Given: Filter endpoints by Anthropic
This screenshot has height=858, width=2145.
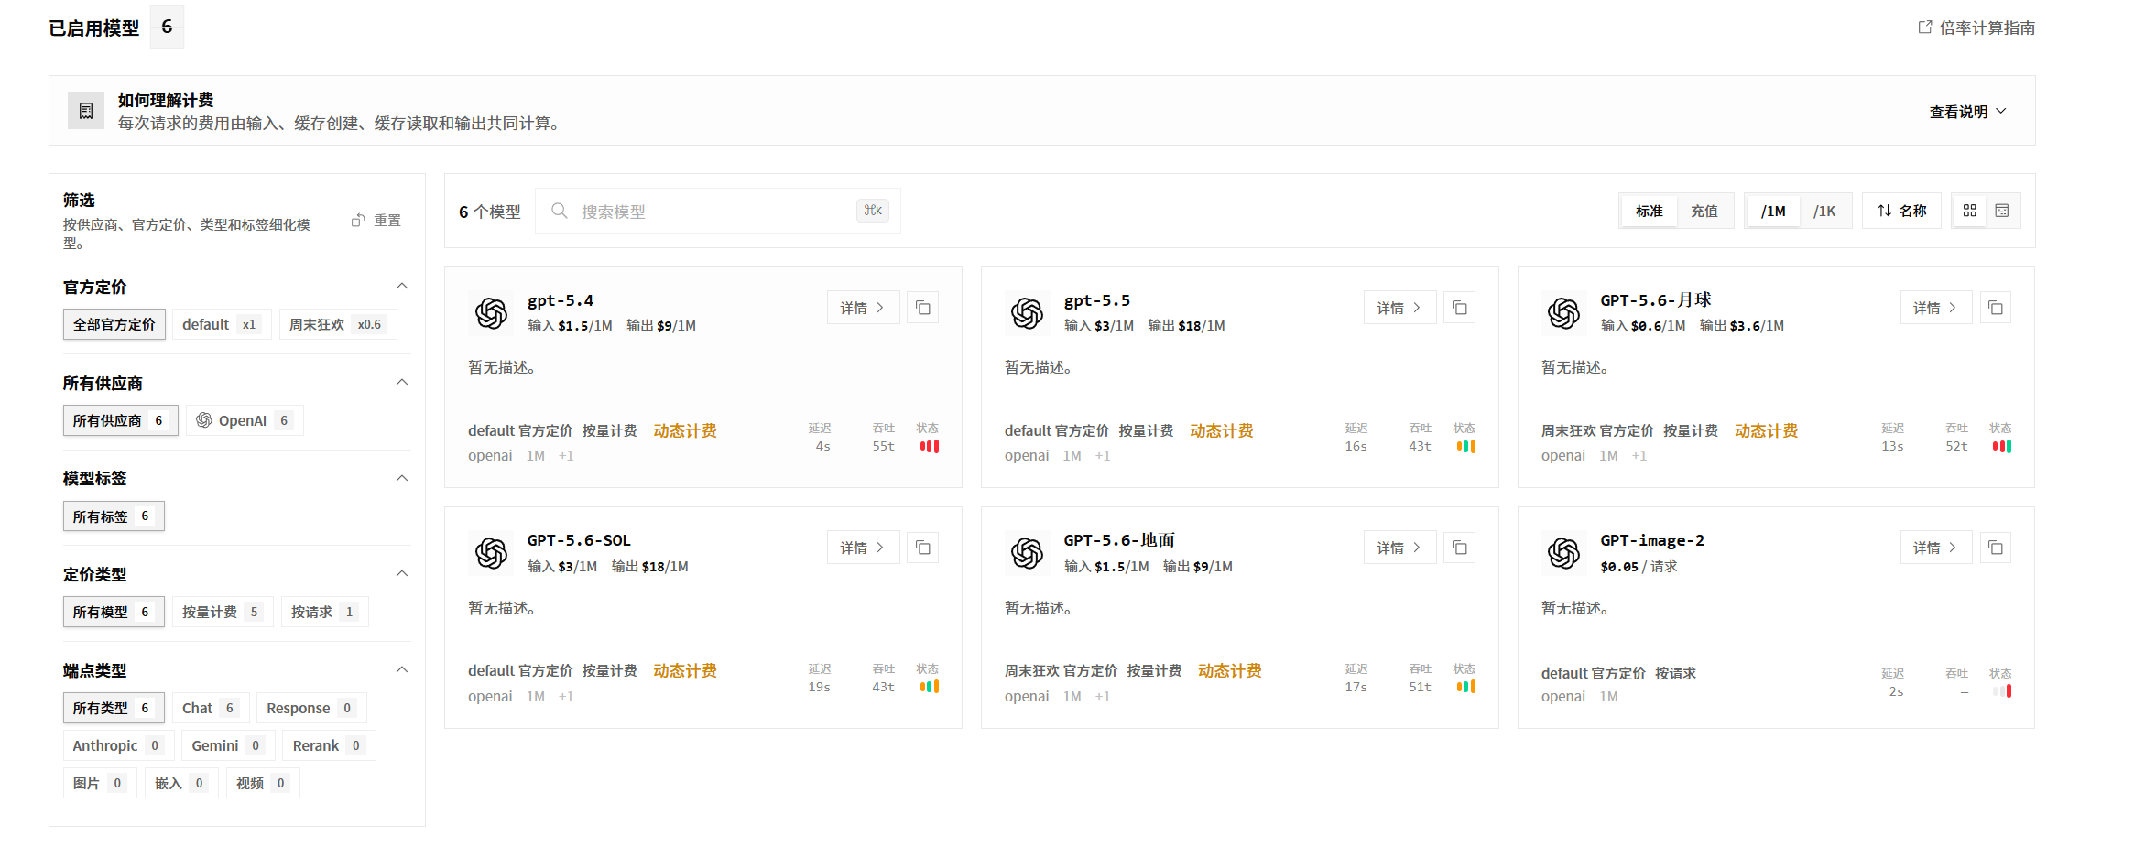Looking at the screenshot, I should coord(118,745).
